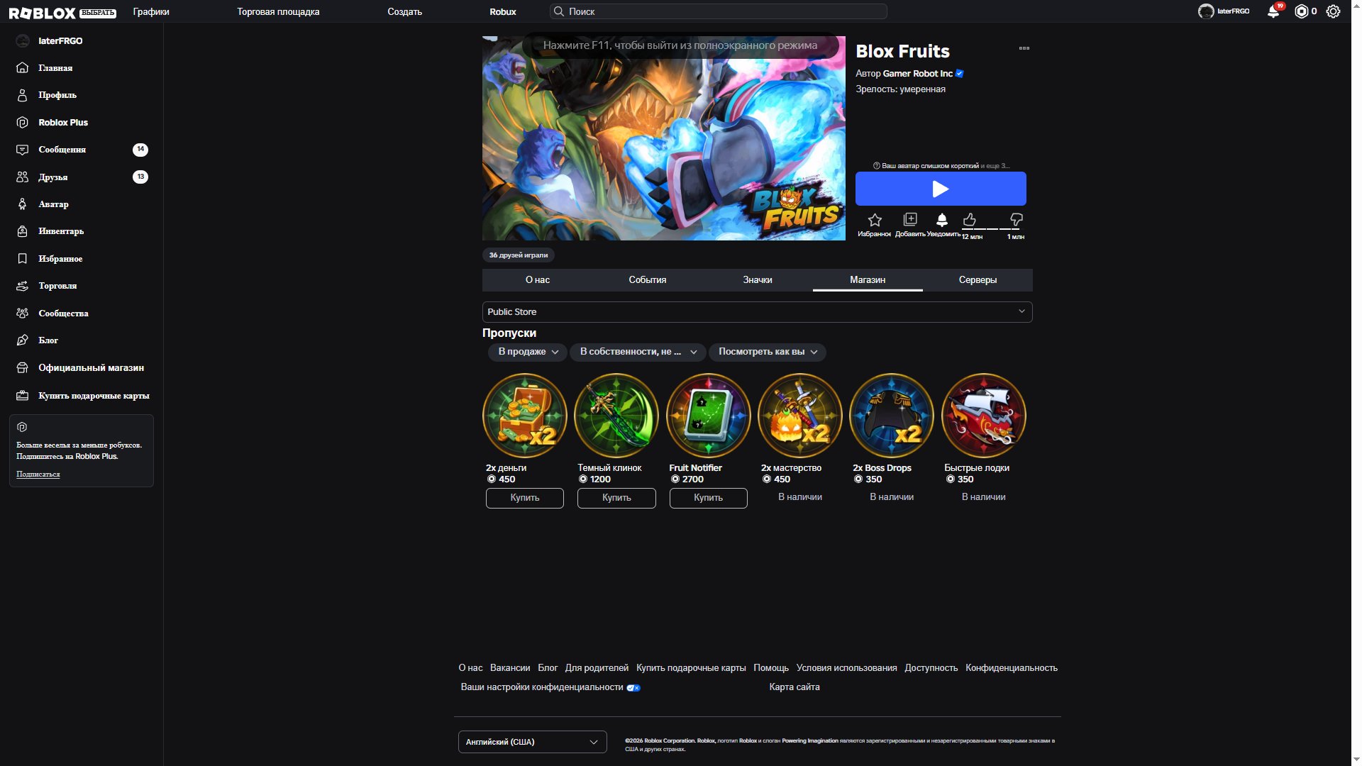Toggle the thumbs up like button

[970, 219]
